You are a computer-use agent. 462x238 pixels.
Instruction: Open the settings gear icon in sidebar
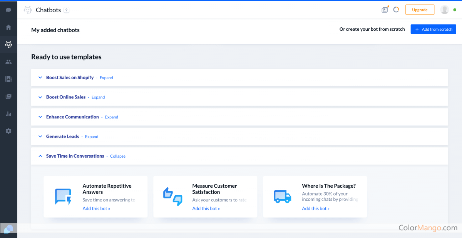[8, 131]
